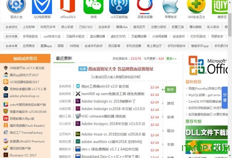Screen dimensions: 232x158
Task: Open 路由器地址大全 headline link
Action: [x=121, y=69]
